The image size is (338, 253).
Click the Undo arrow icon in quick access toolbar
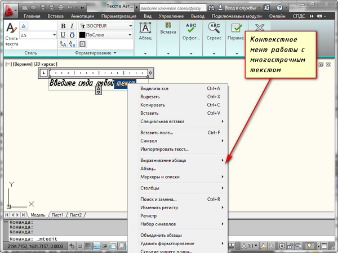[x=70, y=8]
